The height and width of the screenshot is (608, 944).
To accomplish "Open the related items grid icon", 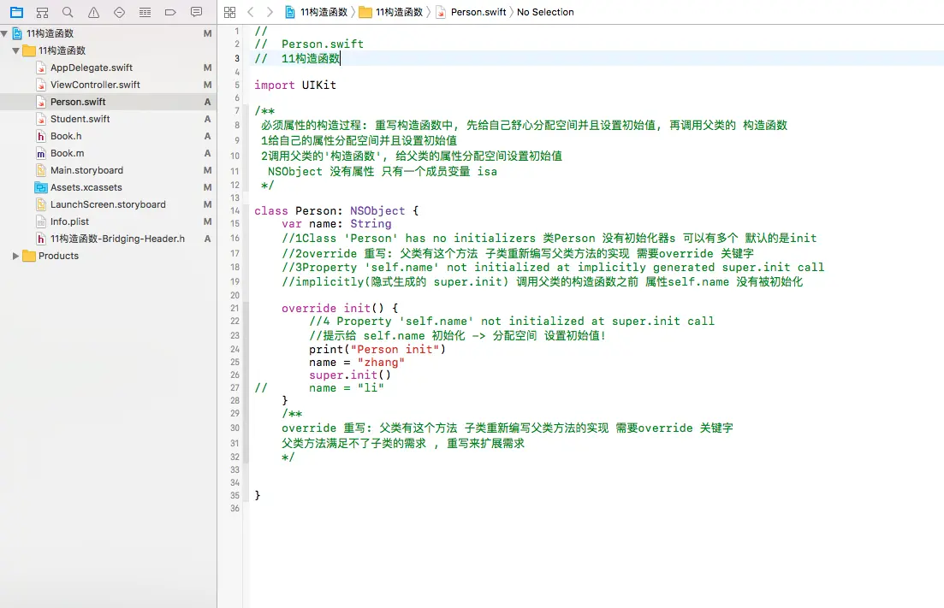I will click(x=229, y=12).
